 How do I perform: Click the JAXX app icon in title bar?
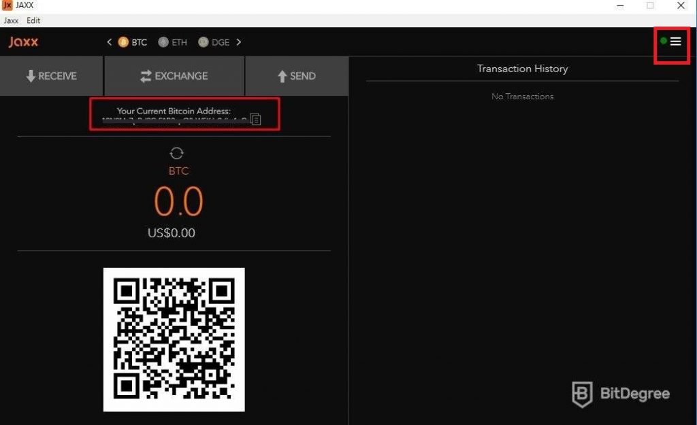[x=7, y=5]
